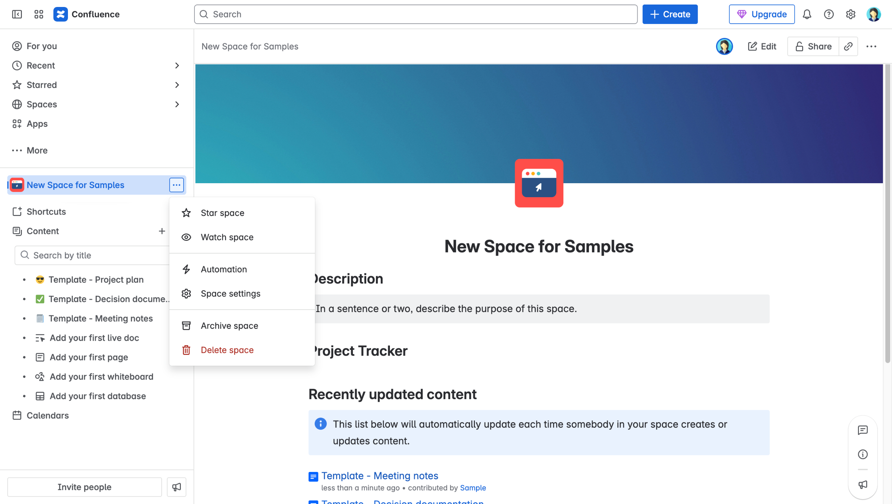Select Delete space from the menu
Image resolution: width=892 pixels, height=504 pixels.
[227, 350]
